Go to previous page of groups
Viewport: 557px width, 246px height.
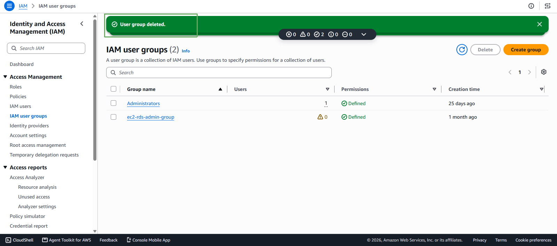pos(510,72)
